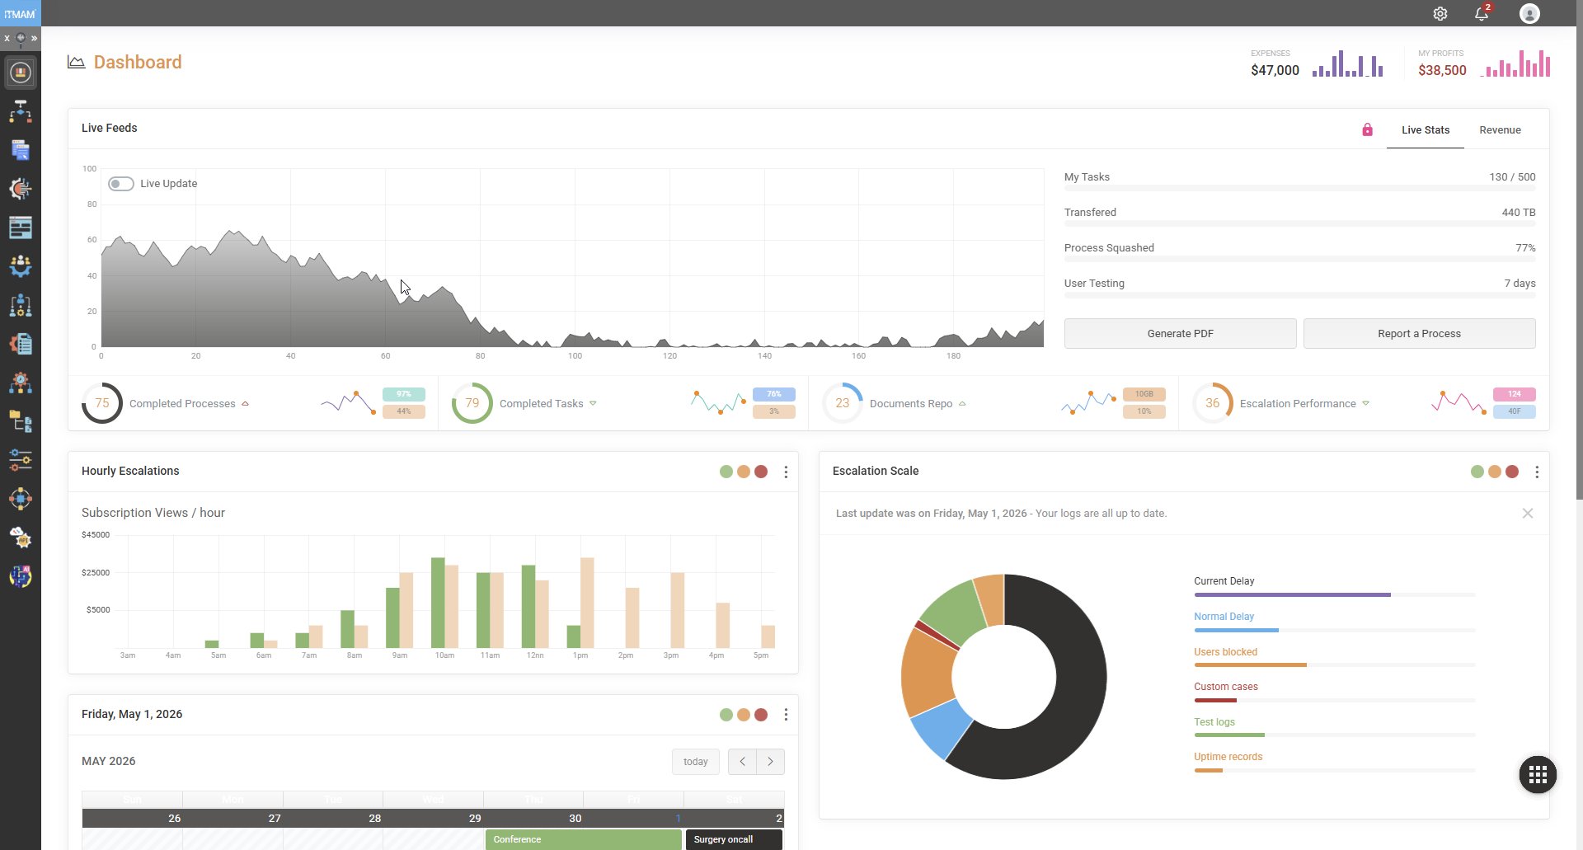Screen dimensions: 1583x850
Task: Click Users blocked progress bar
Action: pos(1335,665)
